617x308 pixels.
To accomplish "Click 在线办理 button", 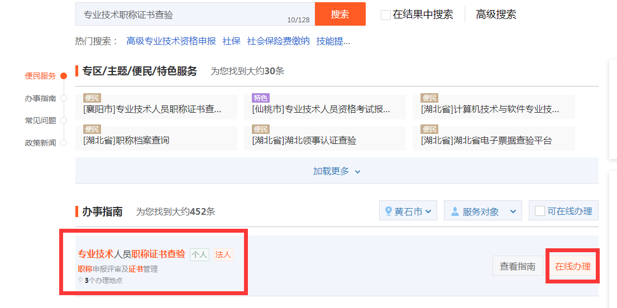I will click(572, 266).
